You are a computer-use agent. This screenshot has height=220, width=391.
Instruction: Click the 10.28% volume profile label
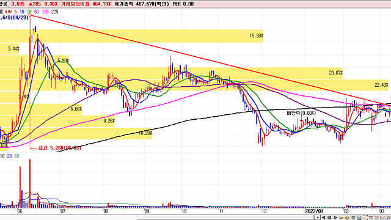point(145,133)
